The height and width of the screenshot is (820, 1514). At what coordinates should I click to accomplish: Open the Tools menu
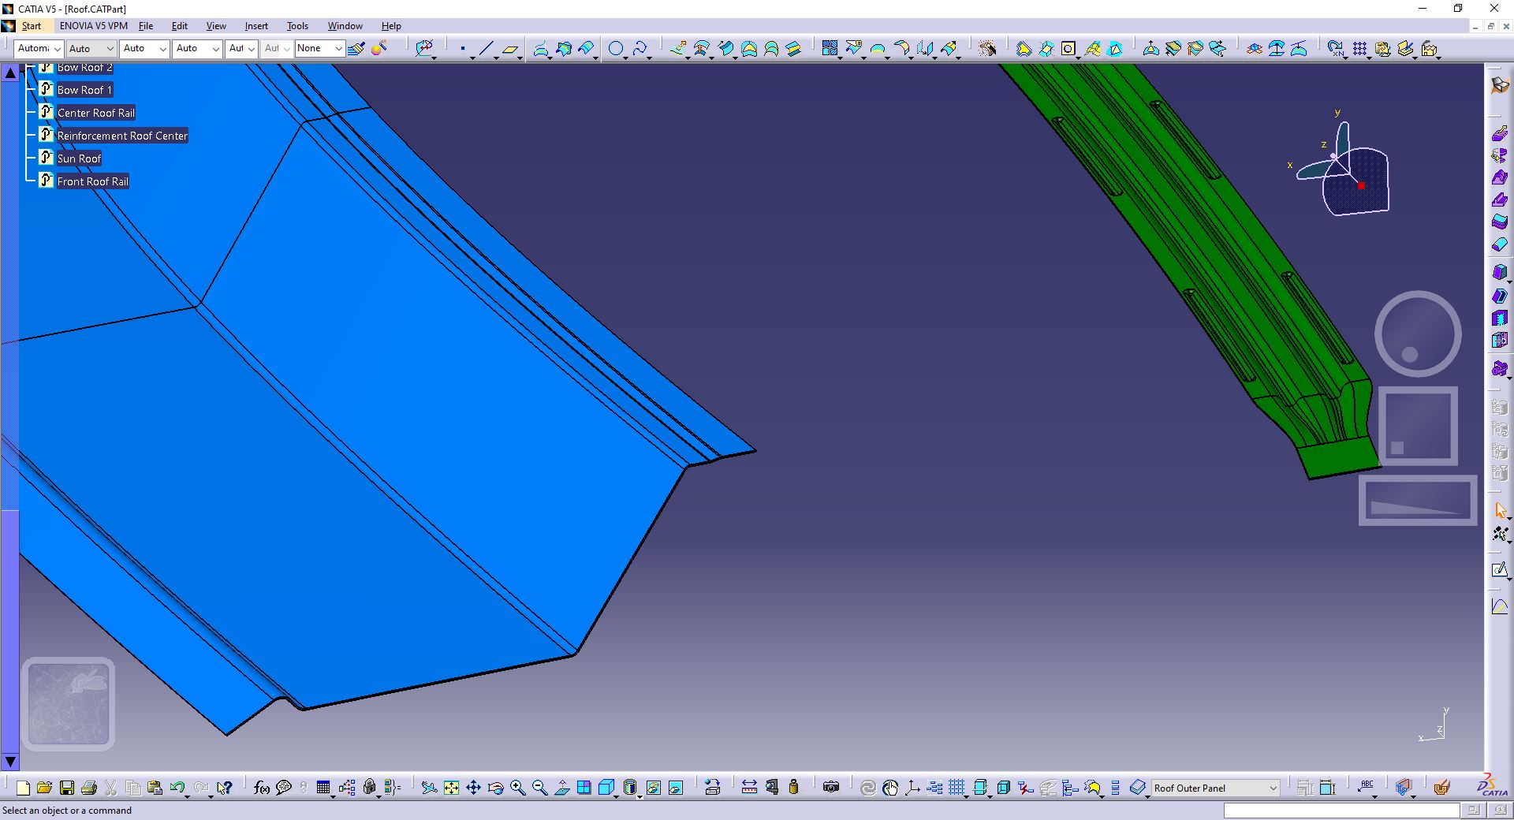pyautogui.click(x=297, y=26)
